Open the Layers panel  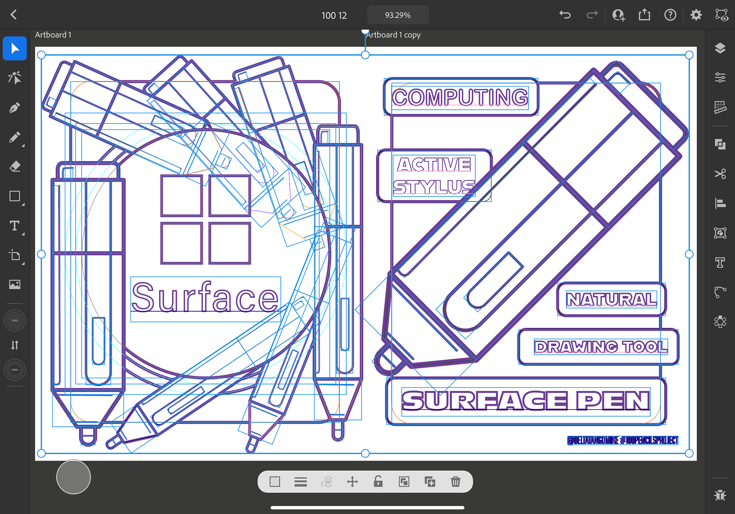click(720, 48)
